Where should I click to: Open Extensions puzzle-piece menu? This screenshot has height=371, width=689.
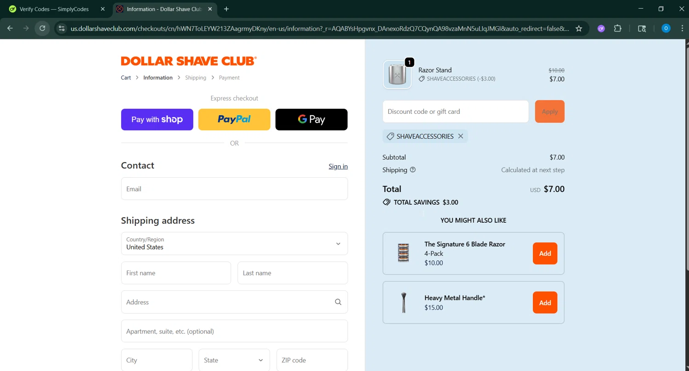618,28
